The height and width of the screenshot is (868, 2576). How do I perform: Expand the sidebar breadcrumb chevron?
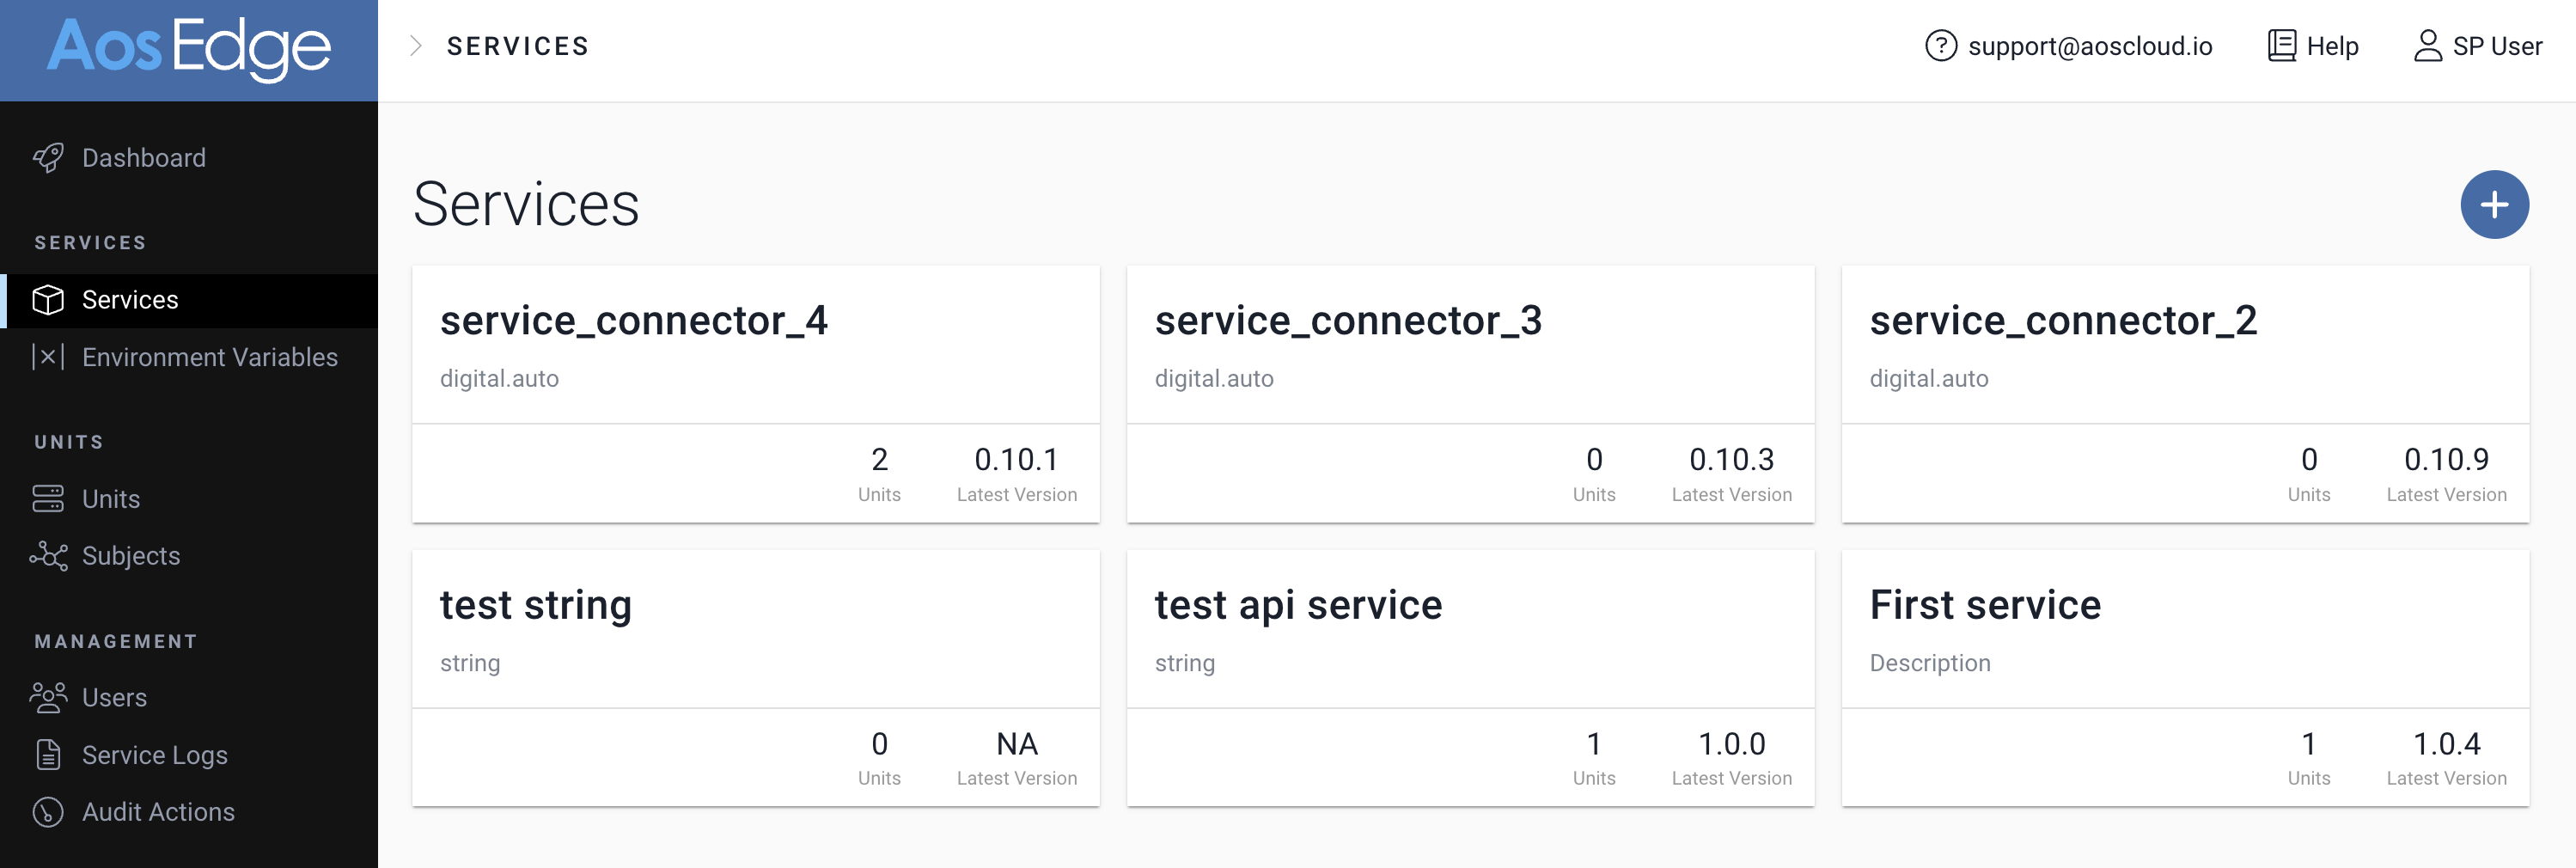[416, 46]
